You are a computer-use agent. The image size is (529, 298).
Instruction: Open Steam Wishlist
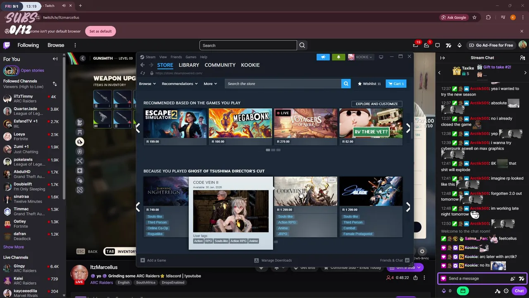click(x=369, y=84)
